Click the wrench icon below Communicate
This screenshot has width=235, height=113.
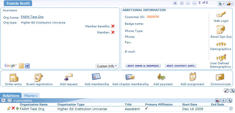pos(232,90)
